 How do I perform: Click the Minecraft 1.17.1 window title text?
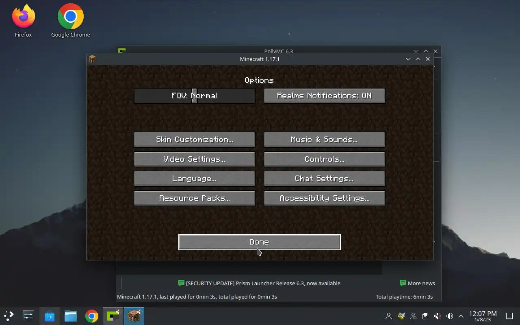(260, 59)
